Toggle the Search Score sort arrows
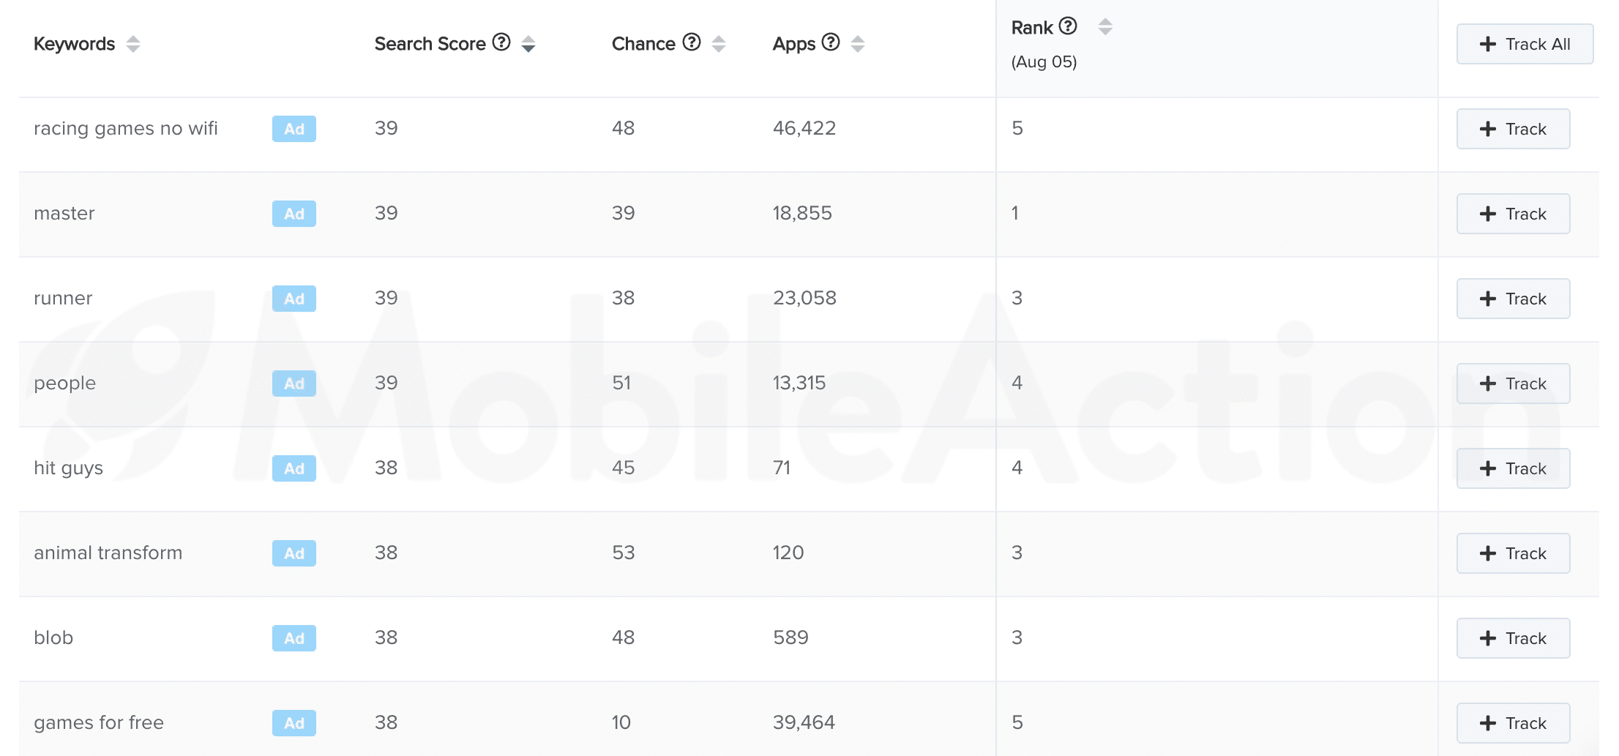 (x=528, y=44)
